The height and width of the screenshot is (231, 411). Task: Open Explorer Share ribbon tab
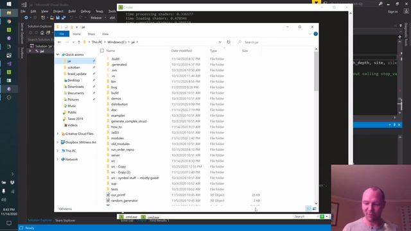pos(91,34)
